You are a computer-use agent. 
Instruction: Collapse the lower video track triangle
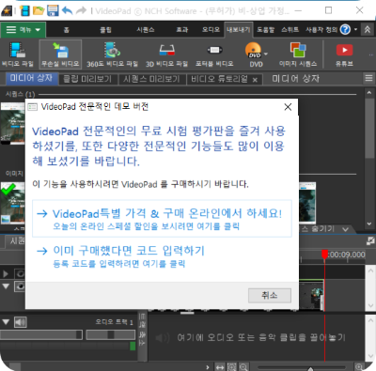pos(6,286)
